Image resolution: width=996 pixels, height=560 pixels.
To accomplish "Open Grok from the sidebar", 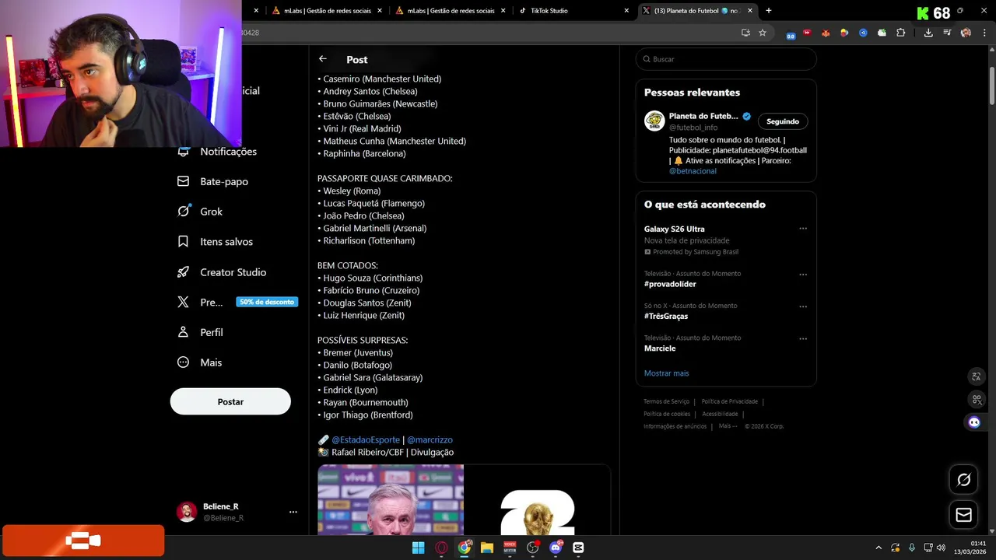I will tap(199, 212).
